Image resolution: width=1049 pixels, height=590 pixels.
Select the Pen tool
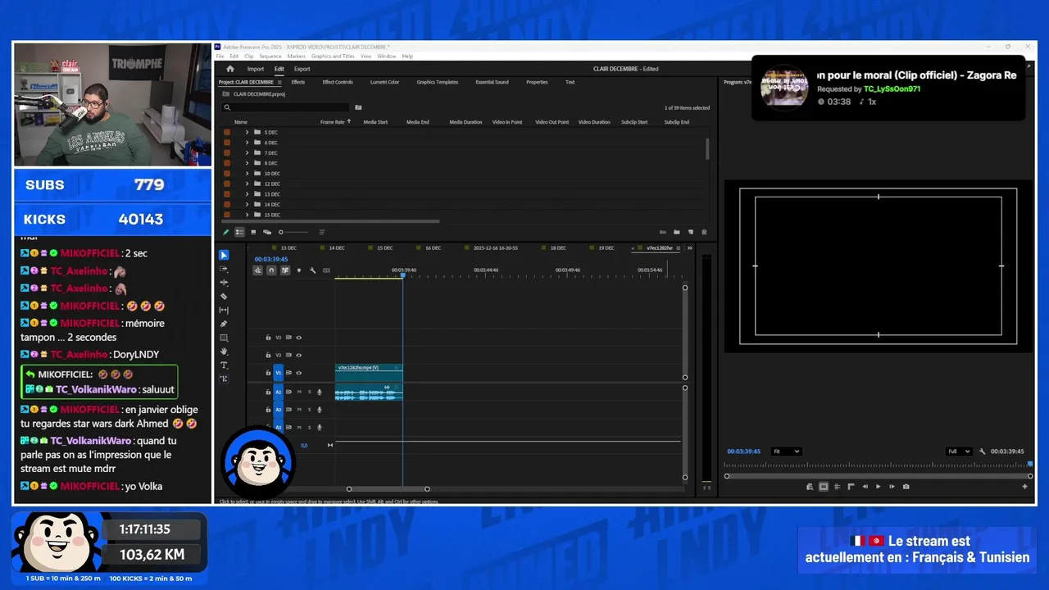(224, 324)
